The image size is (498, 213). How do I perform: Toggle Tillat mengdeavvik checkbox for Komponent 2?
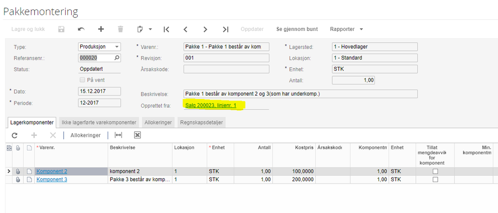click(435, 172)
